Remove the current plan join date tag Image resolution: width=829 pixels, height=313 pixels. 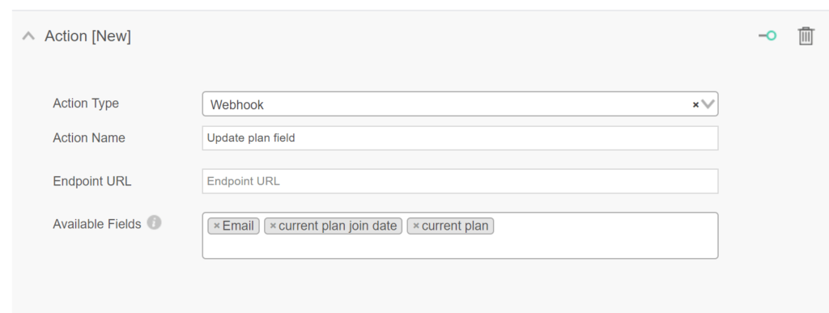click(x=273, y=226)
